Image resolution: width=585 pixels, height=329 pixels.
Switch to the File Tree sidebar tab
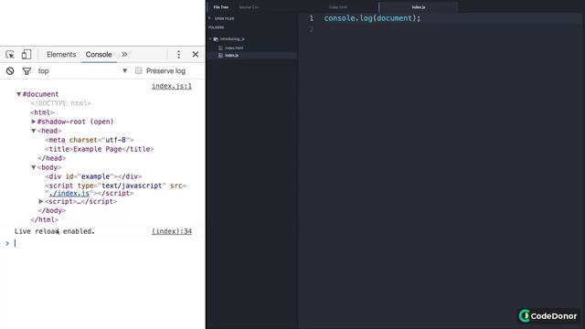point(221,7)
